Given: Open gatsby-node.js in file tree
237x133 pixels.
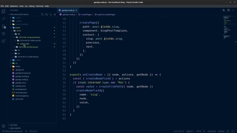Looking at the screenshot, I should tap(21, 80).
